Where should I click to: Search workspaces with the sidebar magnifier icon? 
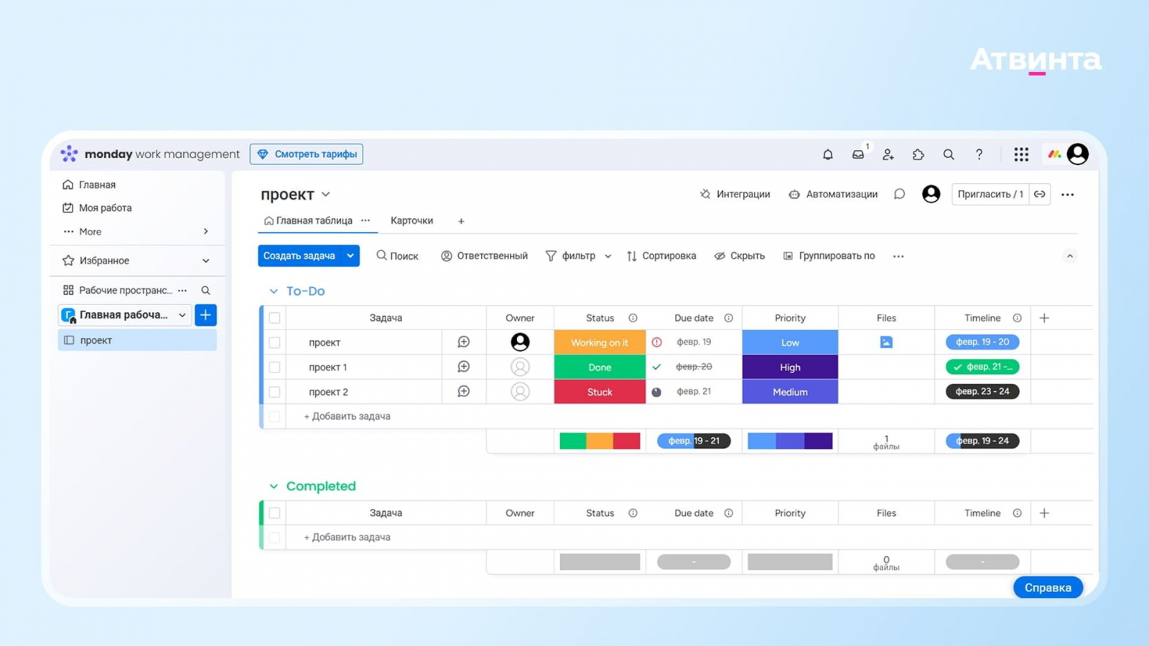[205, 290]
